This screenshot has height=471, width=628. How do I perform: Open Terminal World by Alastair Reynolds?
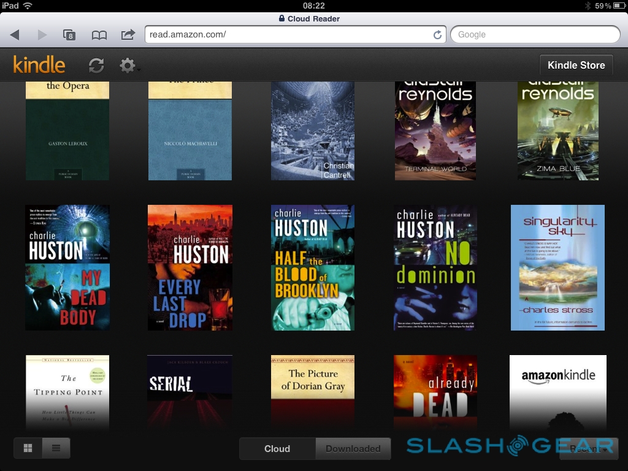(x=435, y=131)
